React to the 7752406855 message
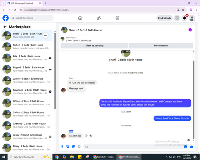The width and height of the screenshot is (200, 160). [x=86, y=136]
